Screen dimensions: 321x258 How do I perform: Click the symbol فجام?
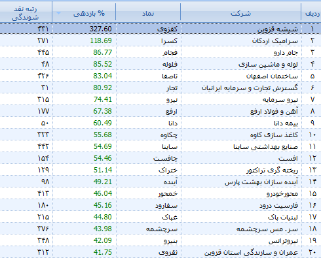point(170,52)
